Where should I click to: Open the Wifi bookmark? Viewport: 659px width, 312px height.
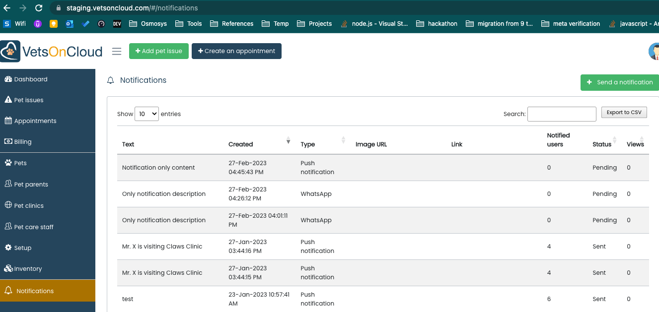click(15, 23)
